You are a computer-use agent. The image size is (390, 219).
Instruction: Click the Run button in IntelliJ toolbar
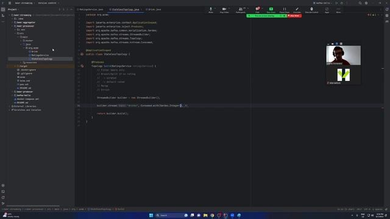336,3
